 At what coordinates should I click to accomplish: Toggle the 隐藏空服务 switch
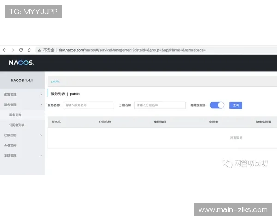(x=217, y=105)
